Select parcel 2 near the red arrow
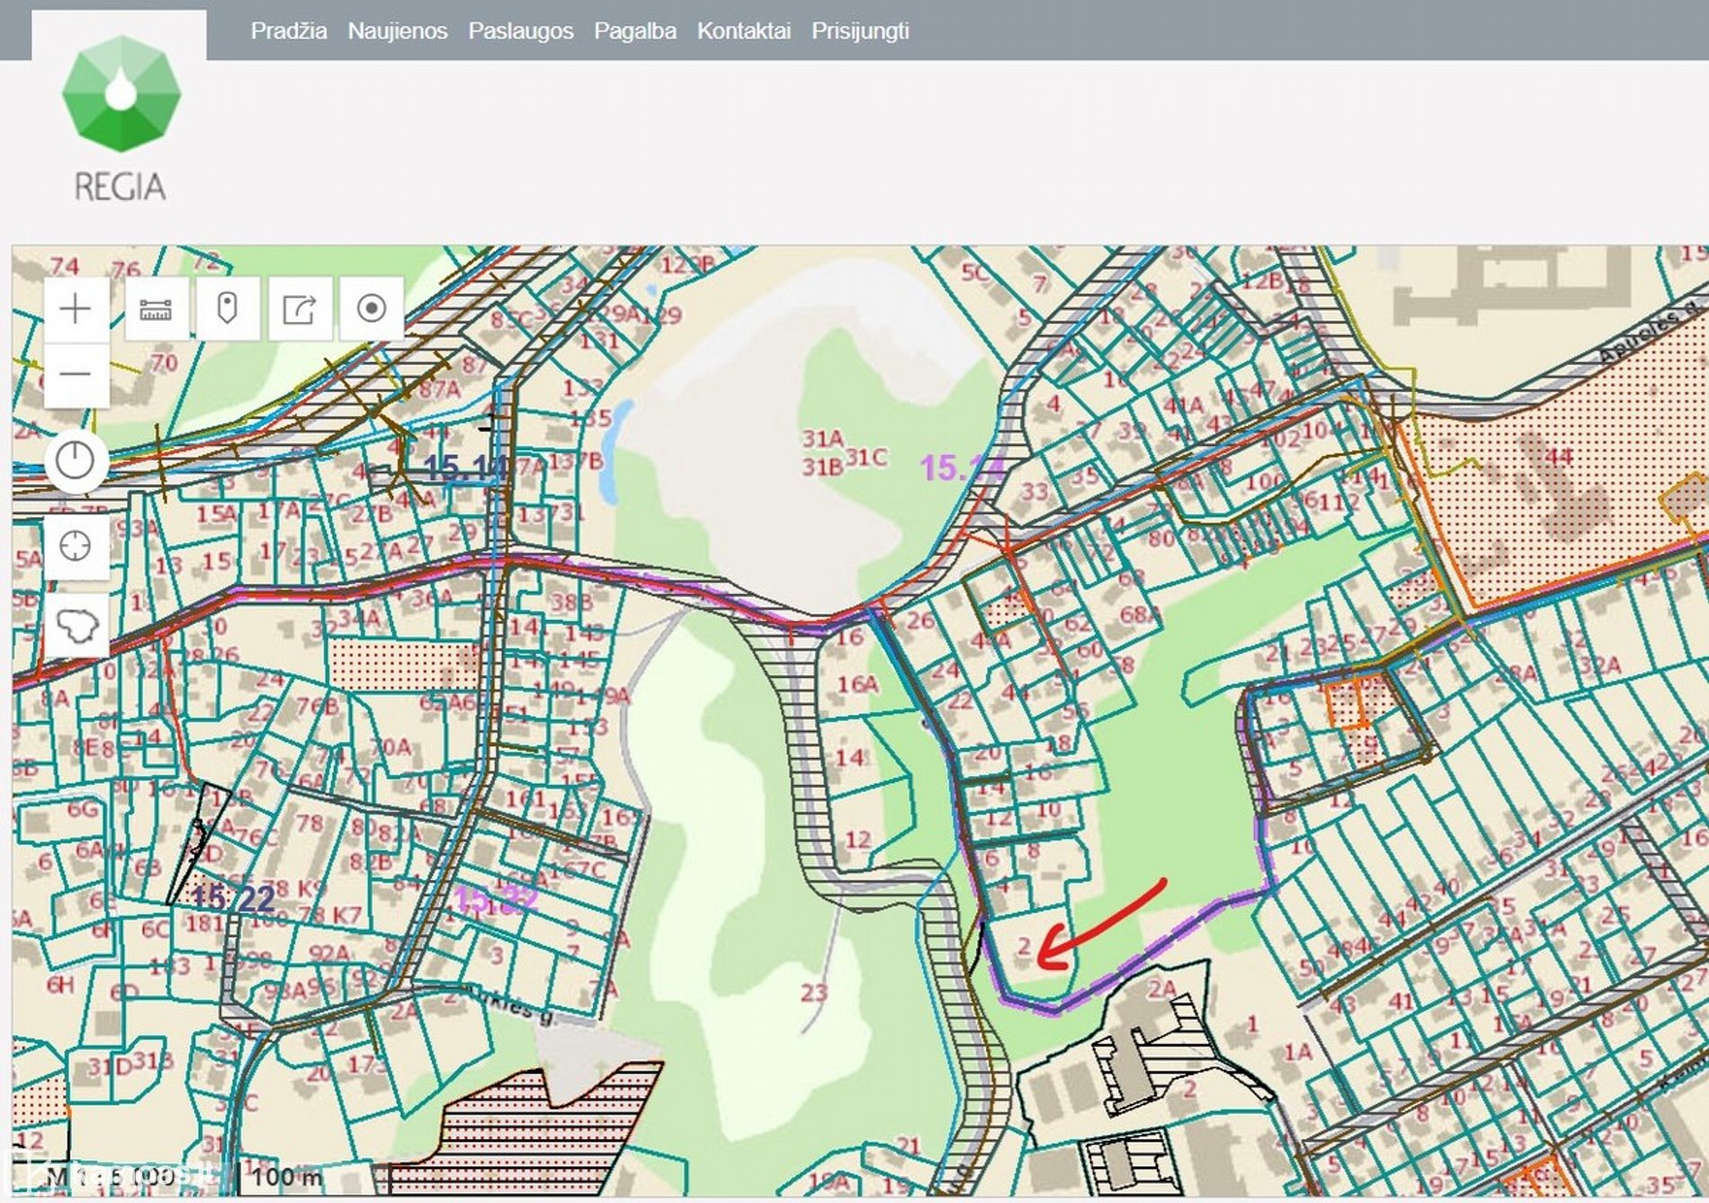This screenshot has height=1203, width=1709. pos(1024,947)
